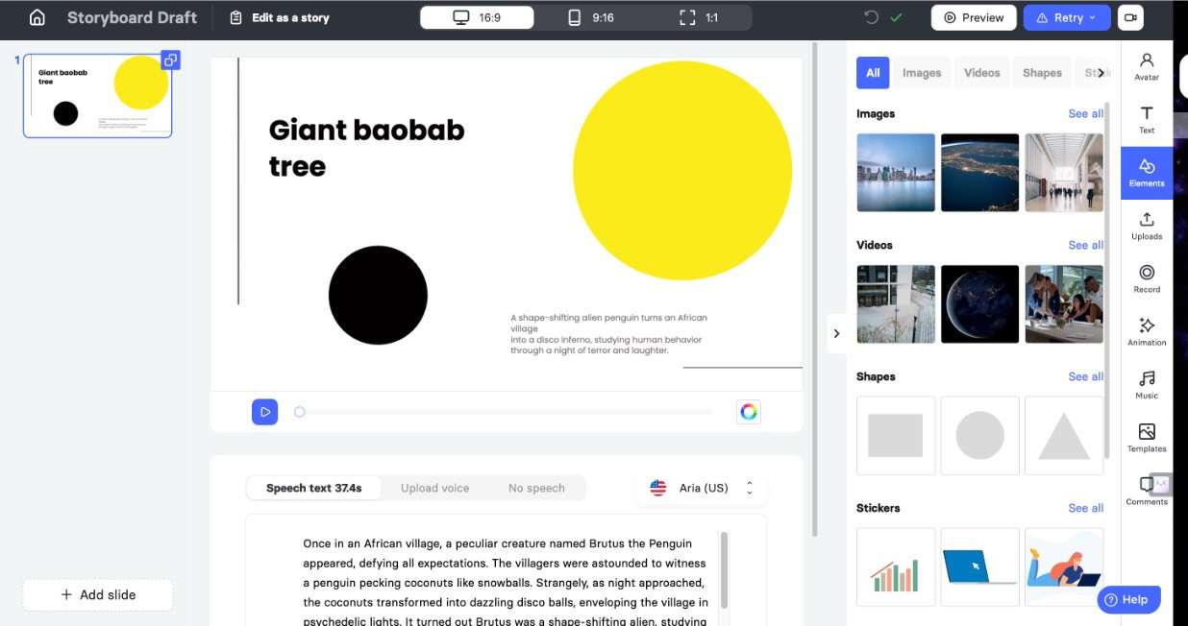Click the Add slide button
The height and width of the screenshot is (626, 1188).
(x=98, y=594)
